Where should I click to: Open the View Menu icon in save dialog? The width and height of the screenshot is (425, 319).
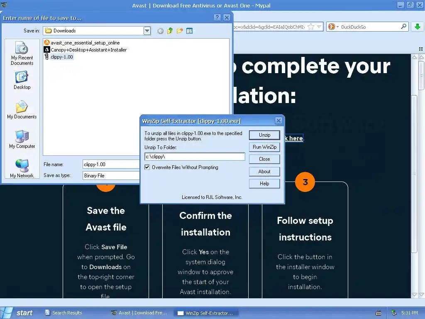click(189, 31)
